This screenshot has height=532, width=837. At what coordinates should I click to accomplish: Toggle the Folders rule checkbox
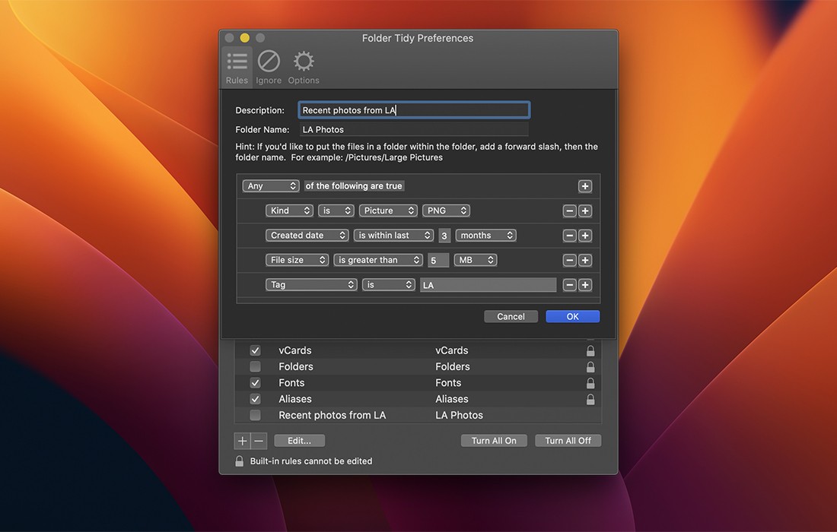pyautogui.click(x=256, y=367)
